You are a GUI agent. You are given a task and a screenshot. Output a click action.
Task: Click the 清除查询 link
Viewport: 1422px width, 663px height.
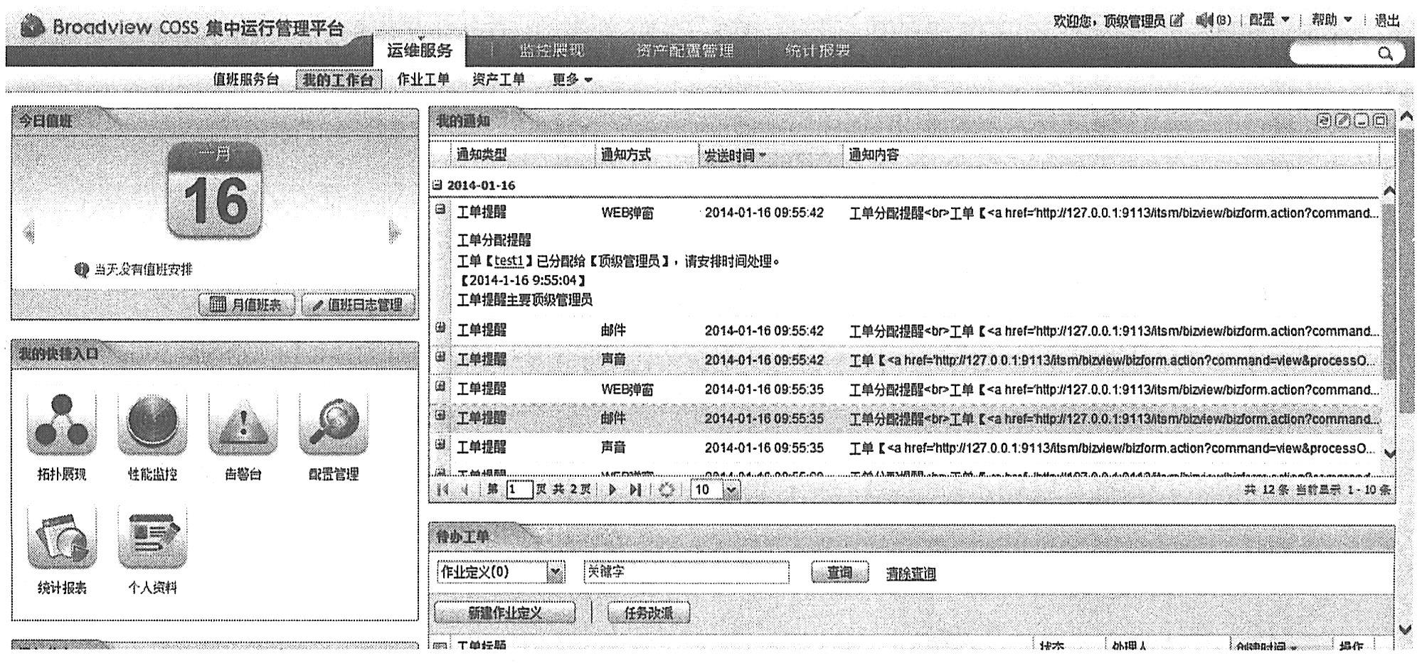911,573
